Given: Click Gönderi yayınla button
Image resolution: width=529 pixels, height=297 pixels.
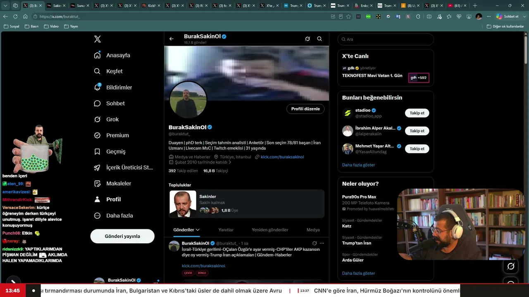Looking at the screenshot, I should 122,236.
